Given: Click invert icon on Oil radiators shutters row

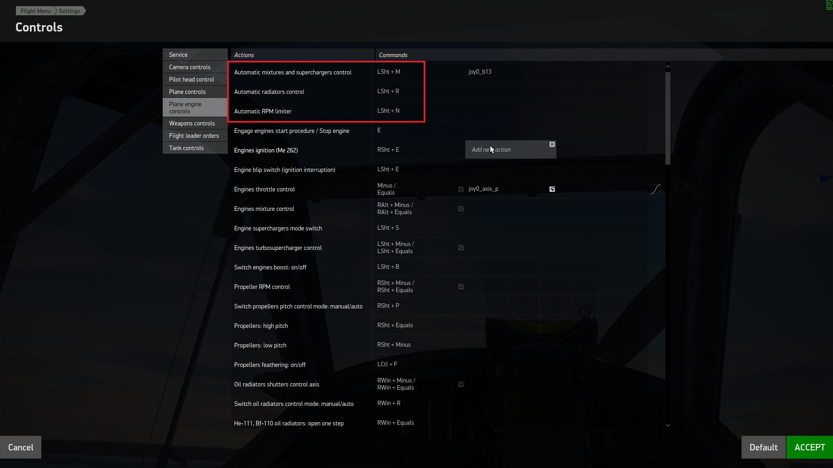Looking at the screenshot, I should click(461, 384).
